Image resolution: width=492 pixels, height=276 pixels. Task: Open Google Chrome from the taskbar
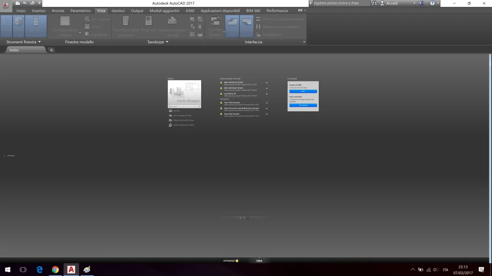(x=55, y=270)
